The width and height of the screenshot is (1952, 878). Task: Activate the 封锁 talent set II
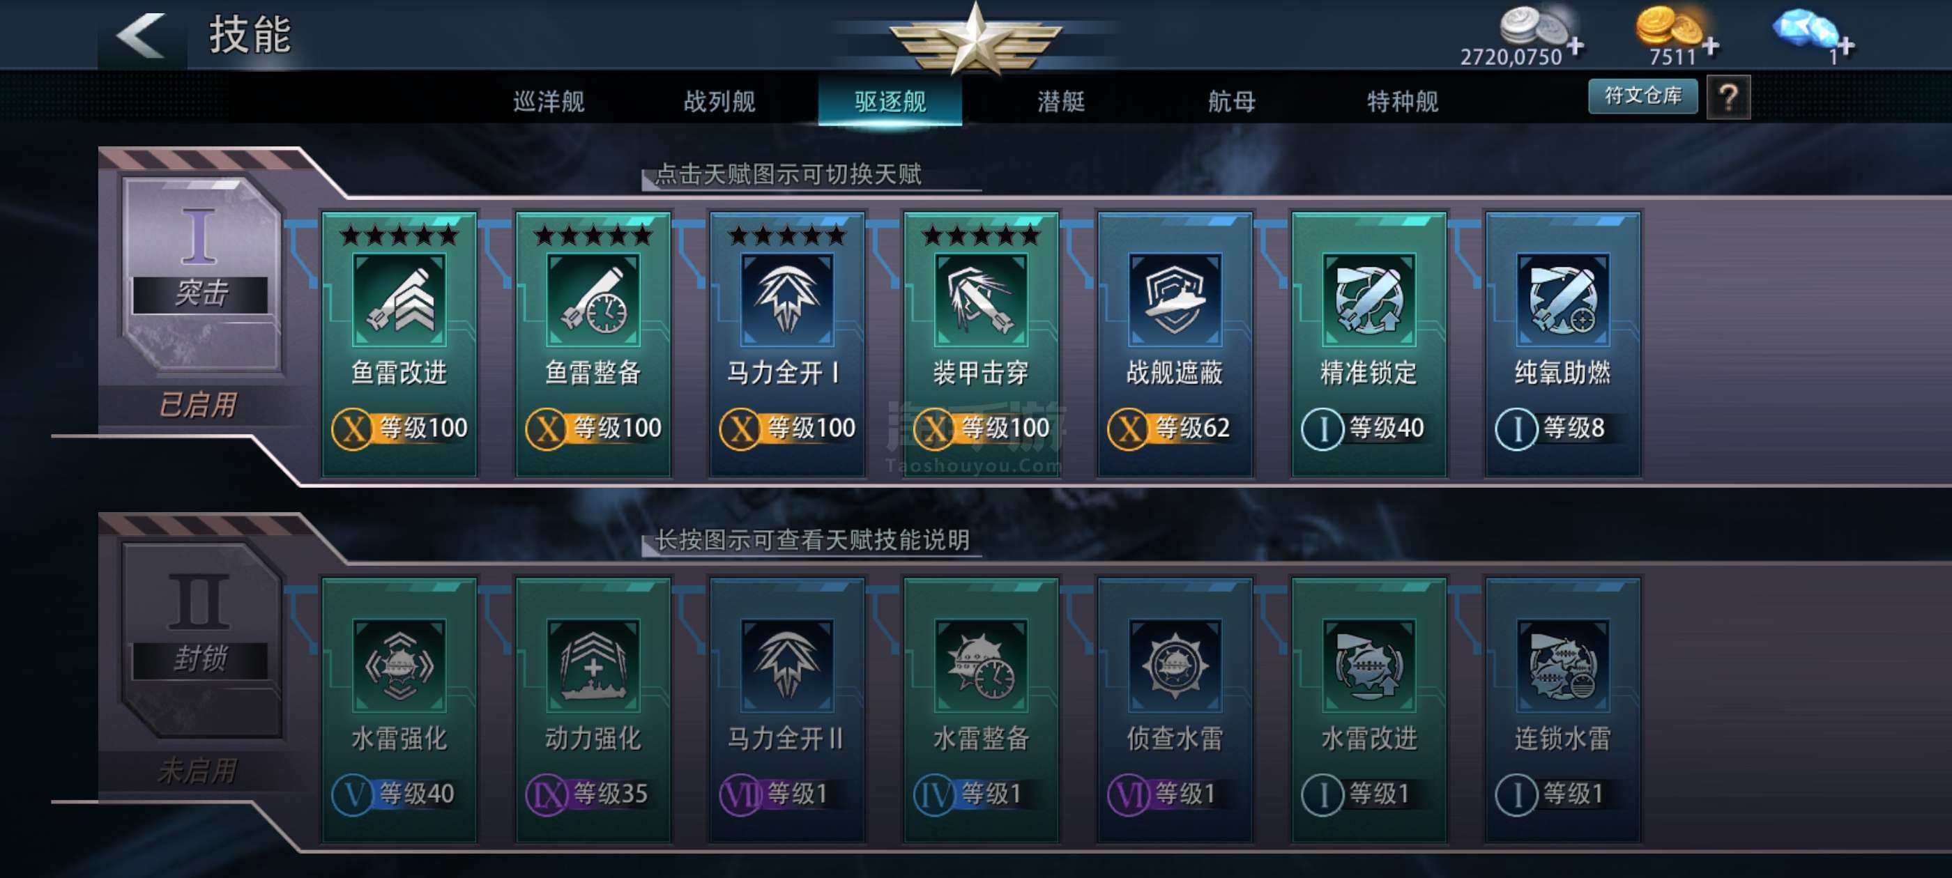click(200, 640)
